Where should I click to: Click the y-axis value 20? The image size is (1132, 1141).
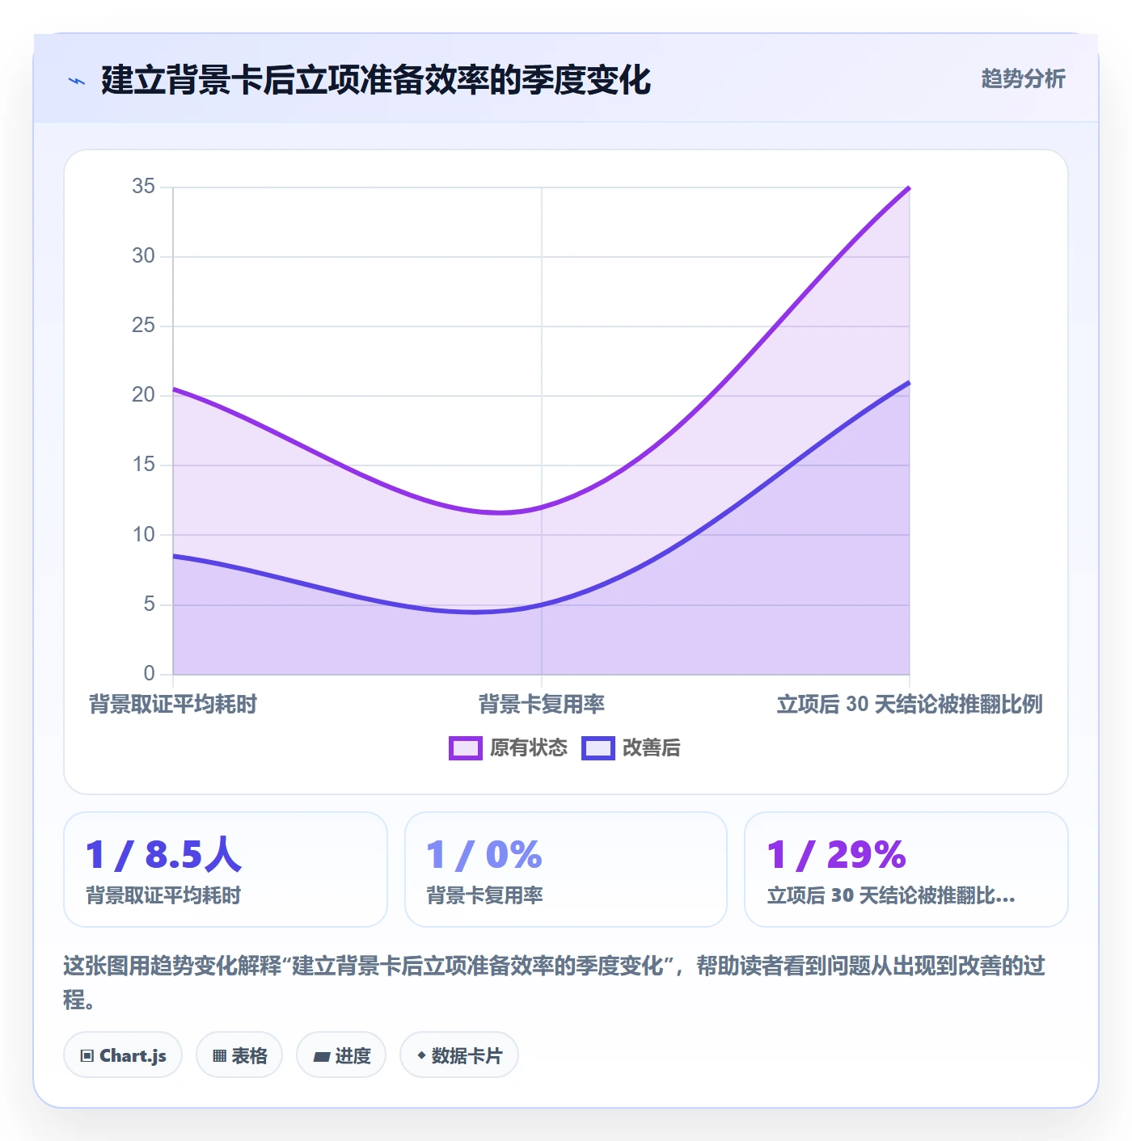(143, 395)
